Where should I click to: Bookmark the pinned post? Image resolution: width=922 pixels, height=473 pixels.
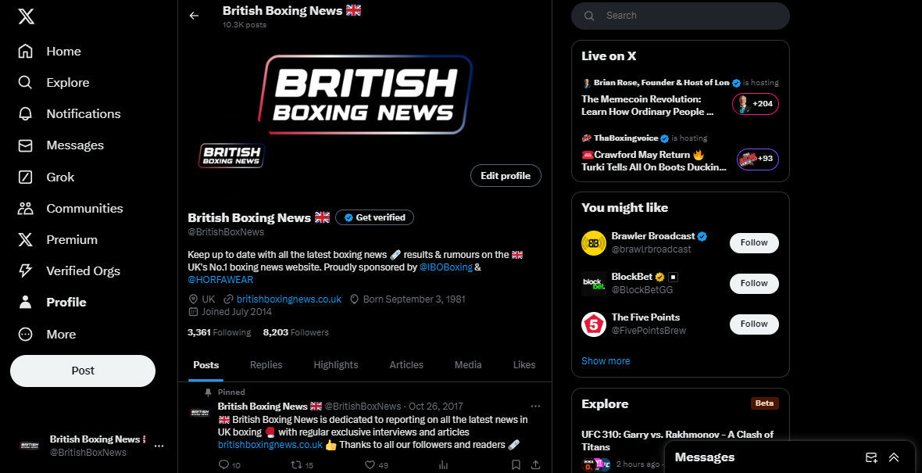(516, 464)
